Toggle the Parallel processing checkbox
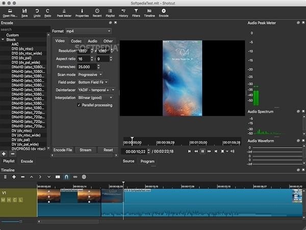This screenshot has height=230, width=306. [x=79, y=105]
